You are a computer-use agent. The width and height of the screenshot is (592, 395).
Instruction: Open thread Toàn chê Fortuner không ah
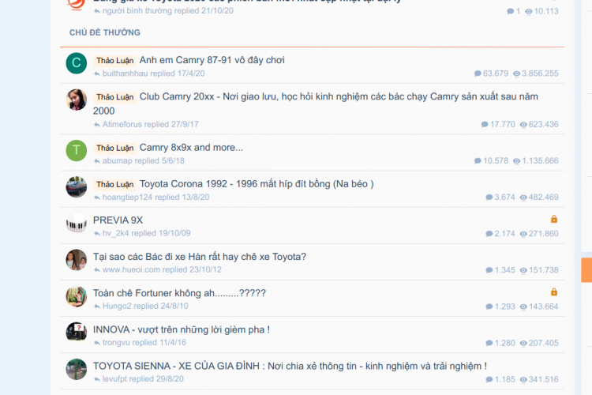179,293
